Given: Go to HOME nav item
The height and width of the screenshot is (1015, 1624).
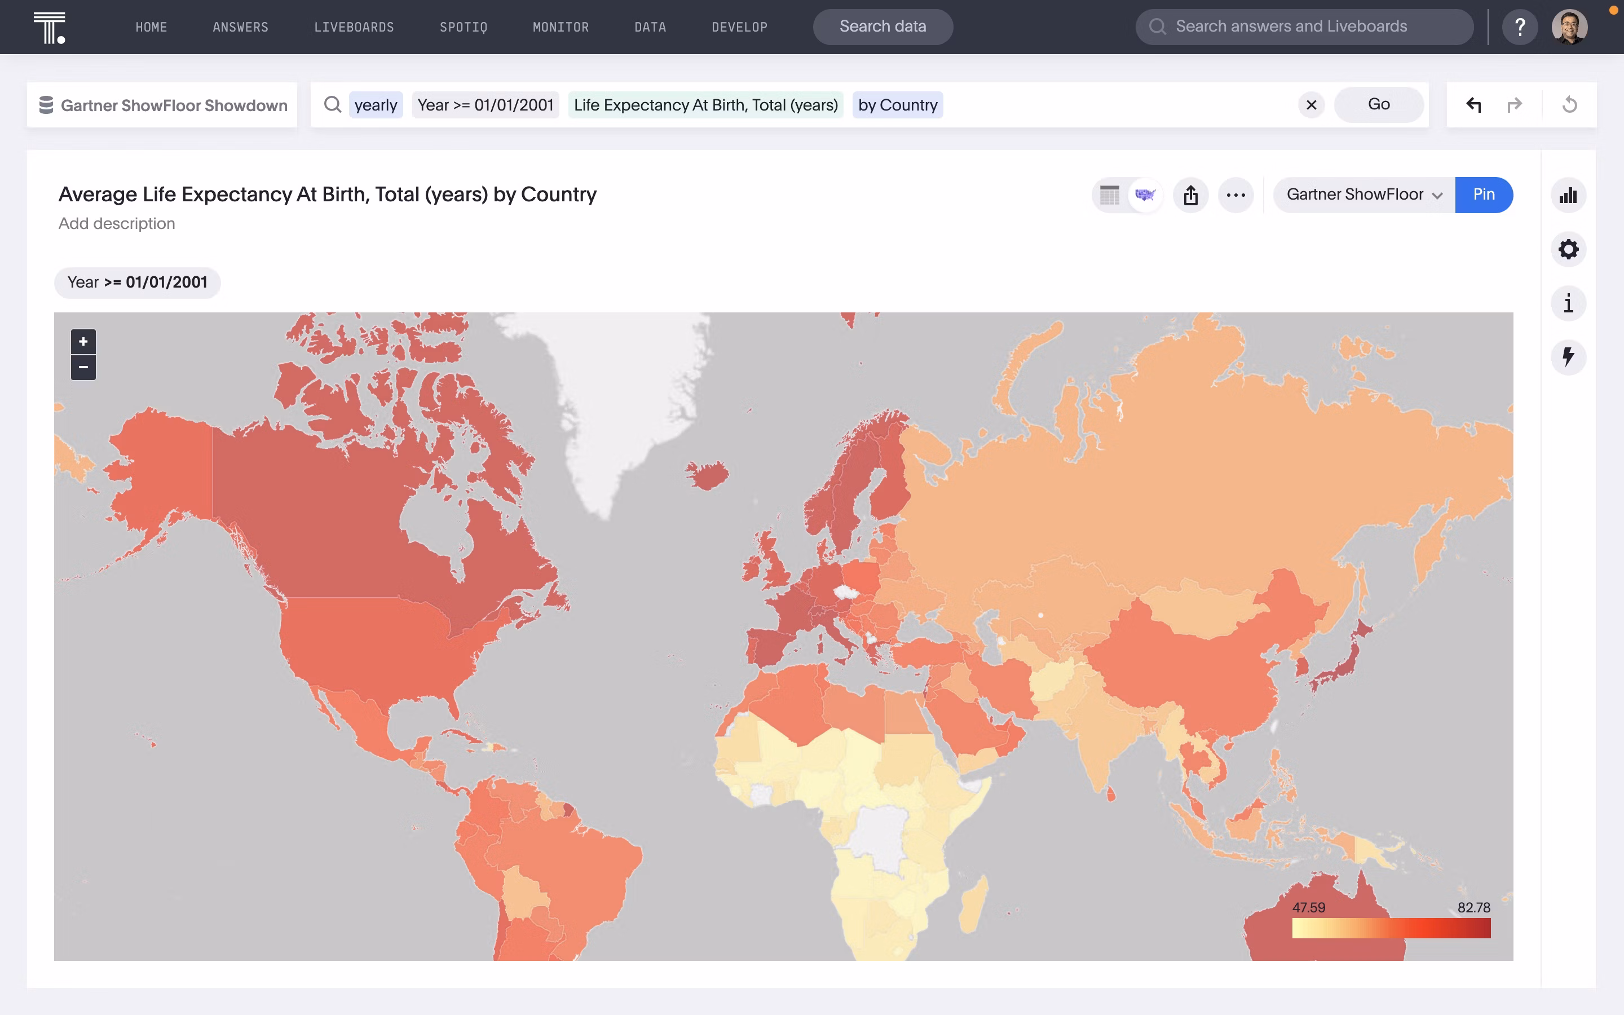Looking at the screenshot, I should pyautogui.click(x=151, y=27).
